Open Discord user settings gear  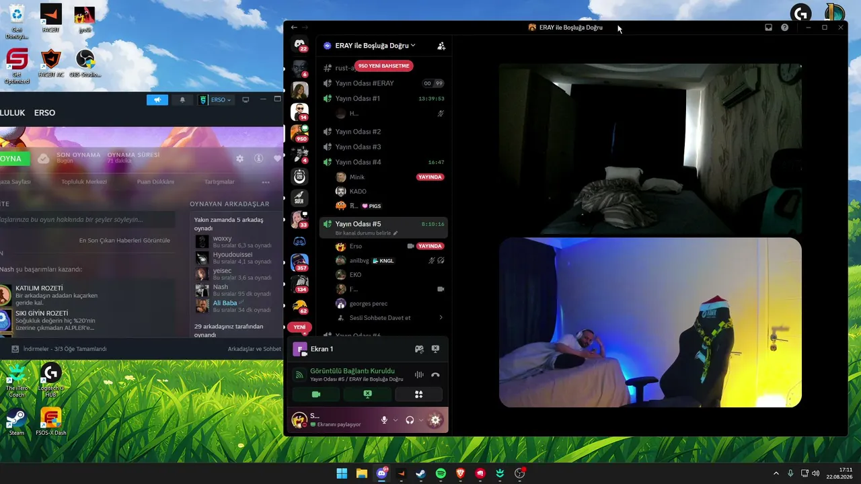point(435,420)
